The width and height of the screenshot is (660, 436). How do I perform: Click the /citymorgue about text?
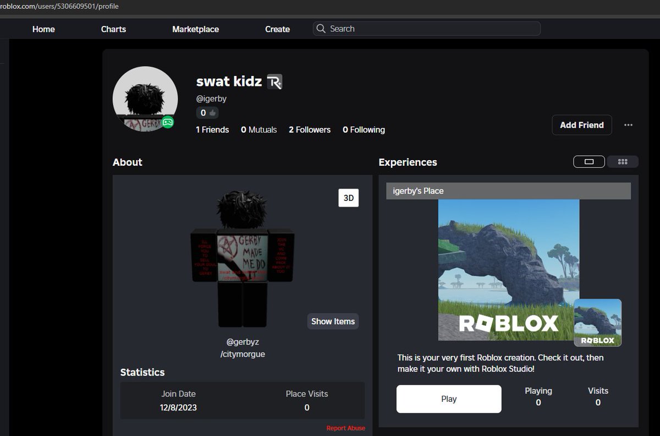coord(243,354)
